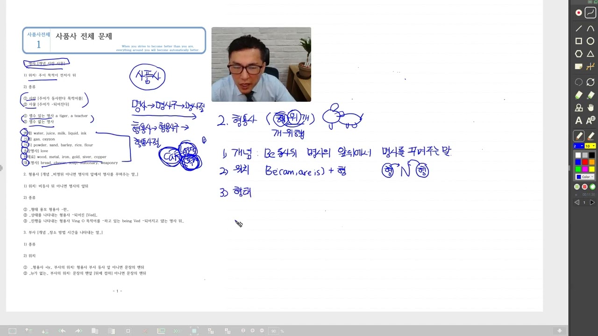Zoom in with the plus button
The image size is (598, 336).
253,330
